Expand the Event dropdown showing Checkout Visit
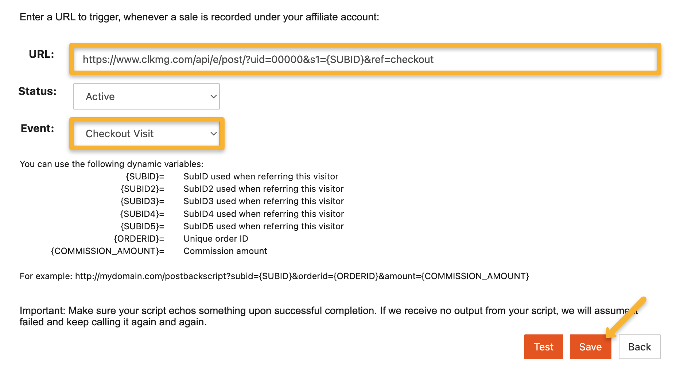 click(x=146, y=134)
